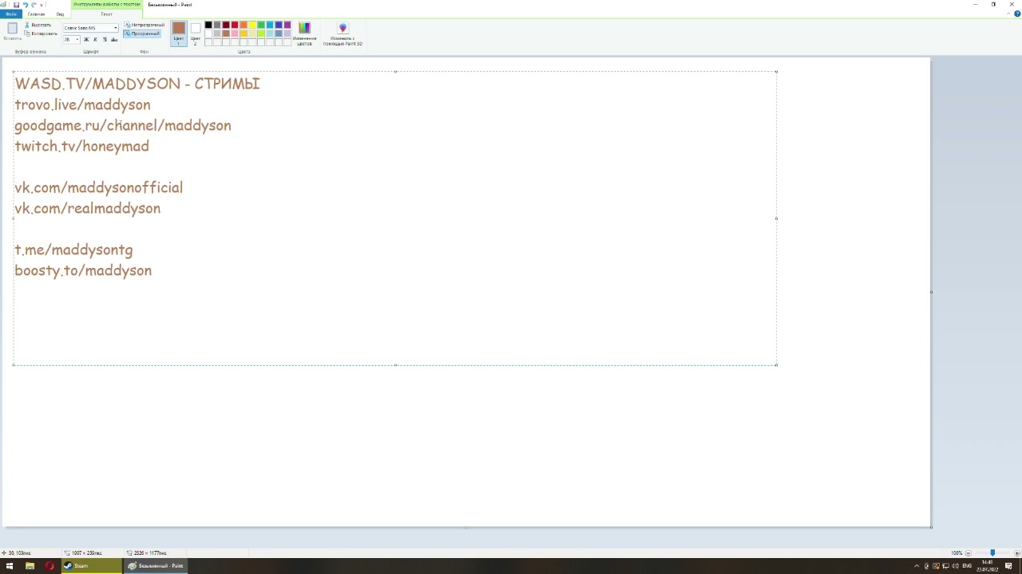Focus the Paint window taskbar button

[155, 566]
